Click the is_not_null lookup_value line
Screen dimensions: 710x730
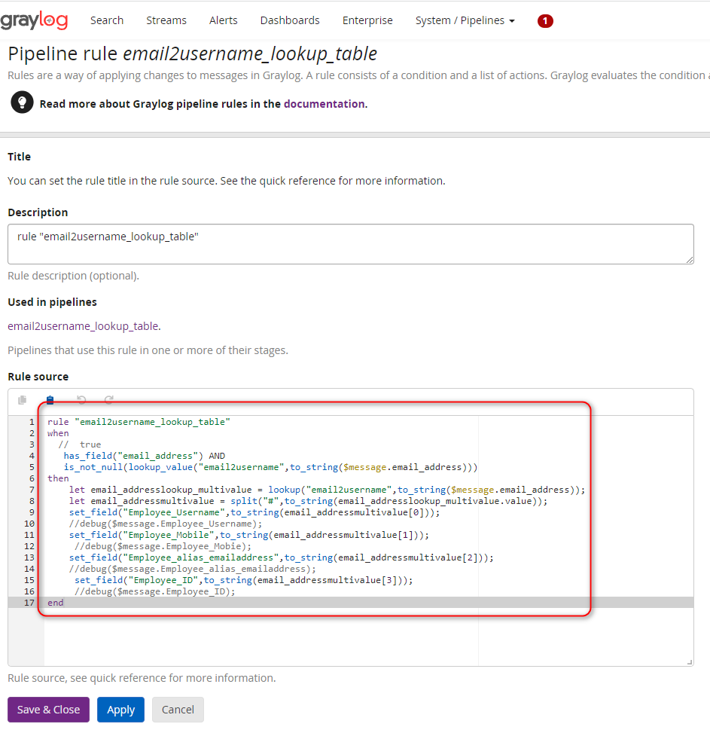tap(270, 467)
